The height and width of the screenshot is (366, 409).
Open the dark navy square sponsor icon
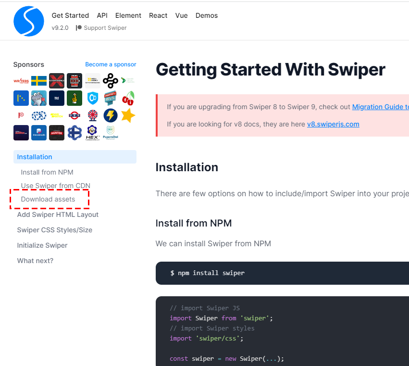57,98
